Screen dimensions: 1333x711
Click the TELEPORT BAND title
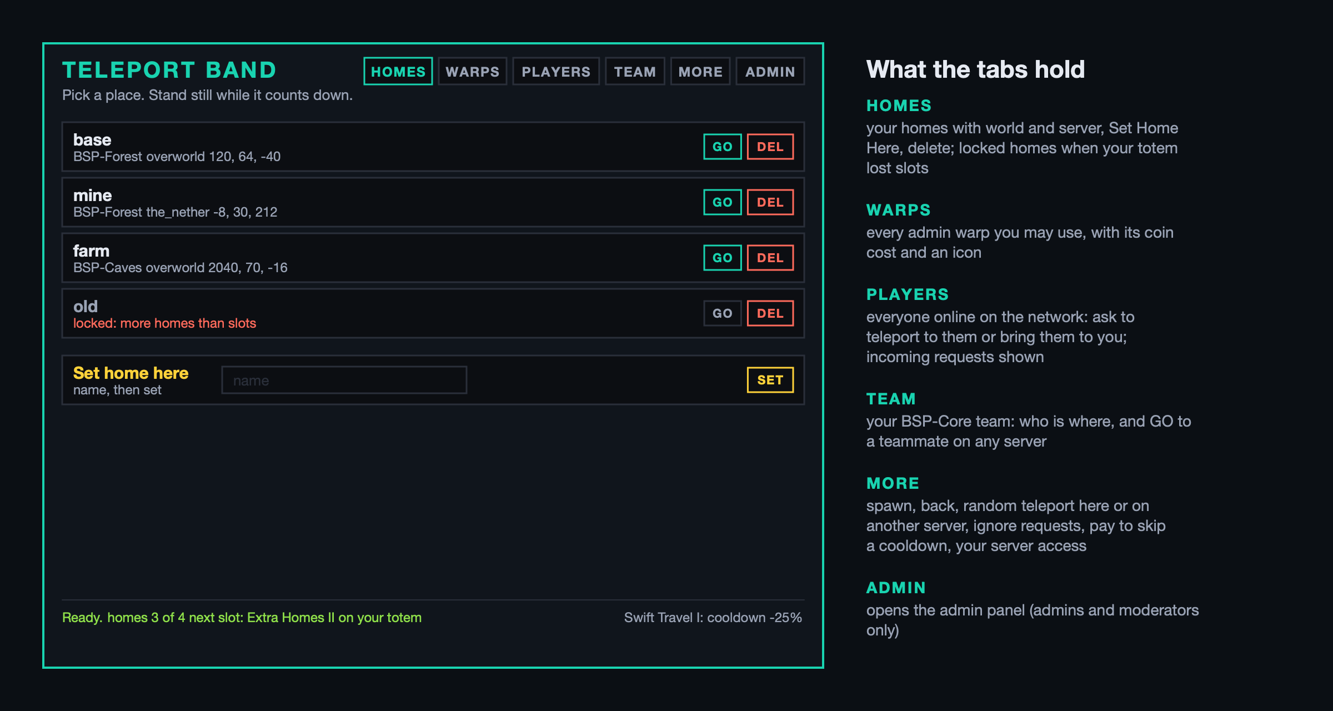point(169,70)
